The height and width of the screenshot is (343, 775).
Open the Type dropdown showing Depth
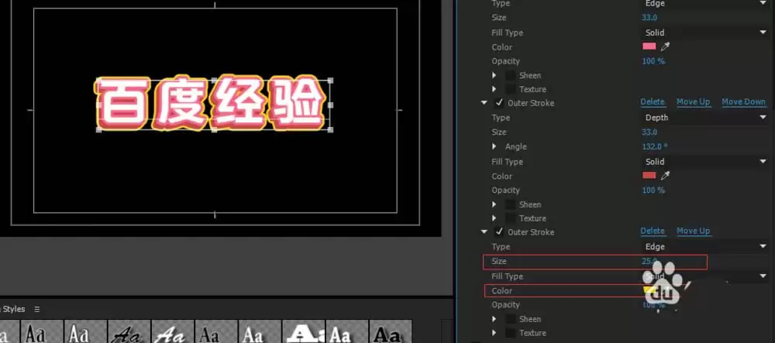click(704, 118)
